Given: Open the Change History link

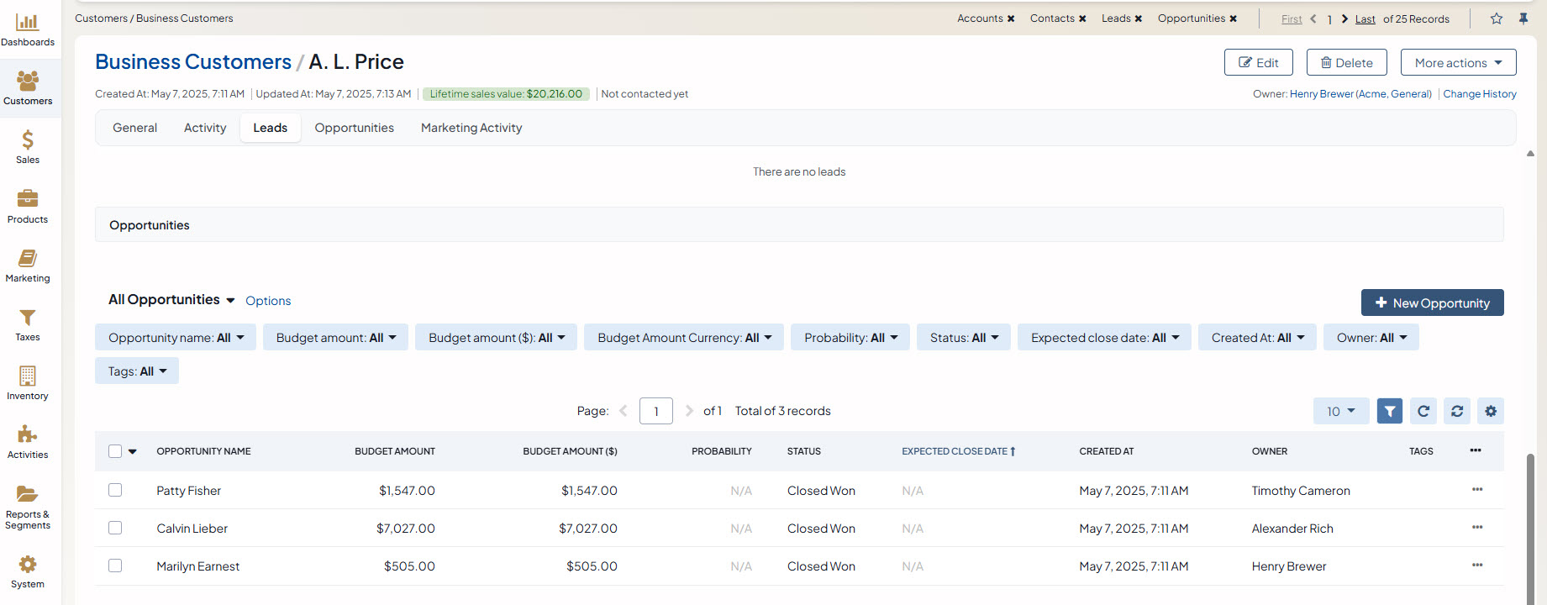Looking at the screenshot, I should coord(1479,94).
